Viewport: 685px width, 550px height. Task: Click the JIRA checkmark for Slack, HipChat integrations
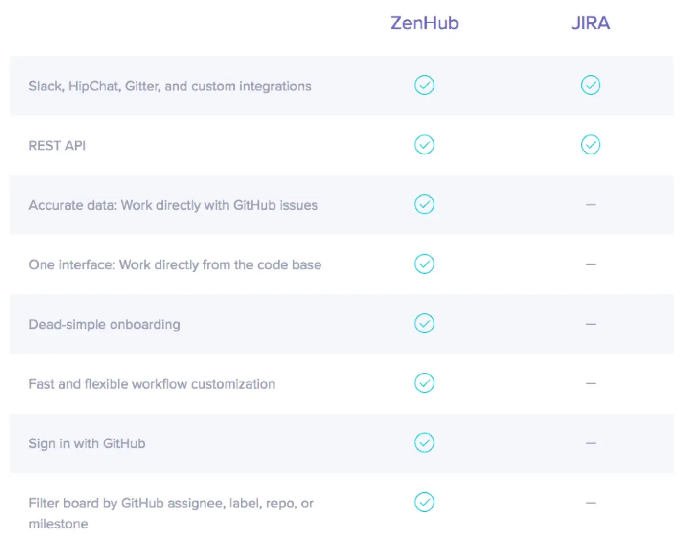(x=591, y=85)
